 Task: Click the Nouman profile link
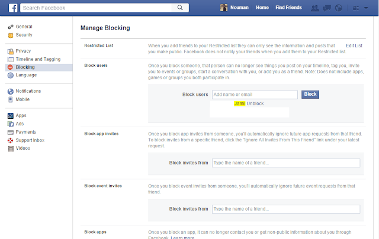pos(239,8)
